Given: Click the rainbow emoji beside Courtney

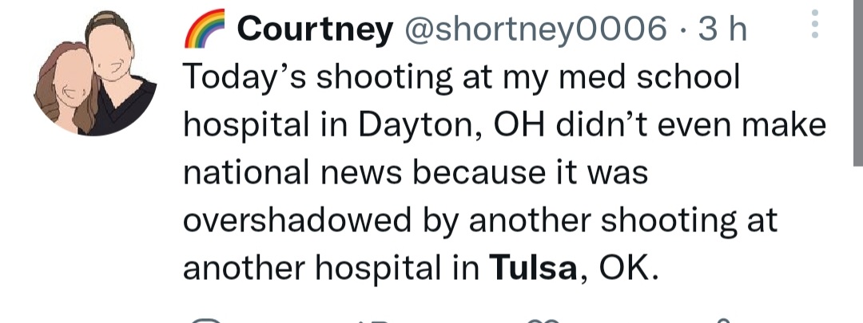Looking at the screenshot, I should 205,30.
